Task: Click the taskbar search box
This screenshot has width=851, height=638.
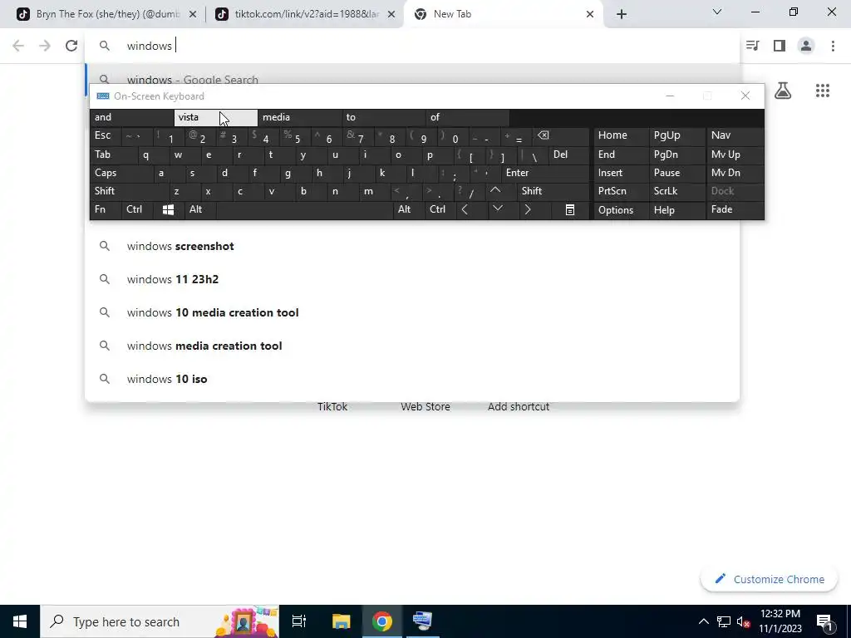Action: click(160, 621)
